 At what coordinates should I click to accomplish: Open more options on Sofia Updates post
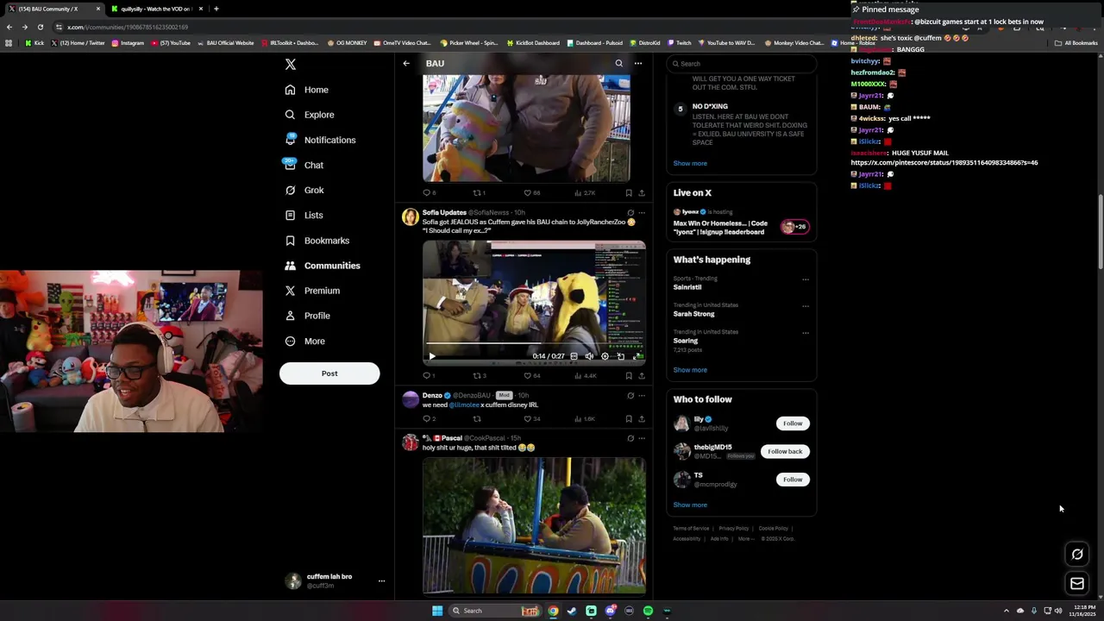pos(642,212)
